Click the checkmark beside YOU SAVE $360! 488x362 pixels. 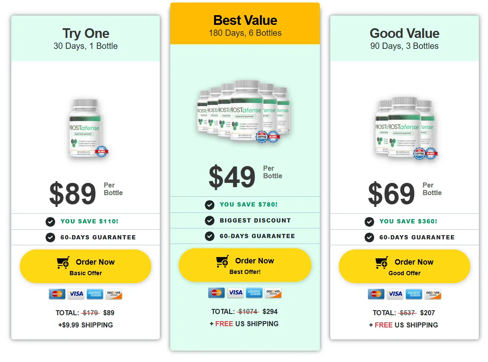coord(370,222)
